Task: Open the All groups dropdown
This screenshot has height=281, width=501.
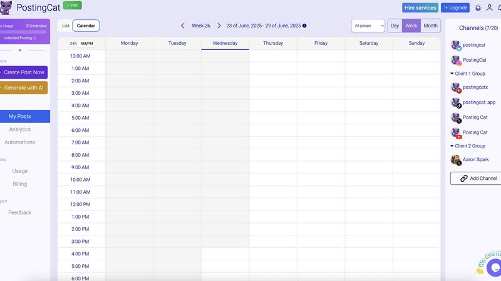Action: 368,26
